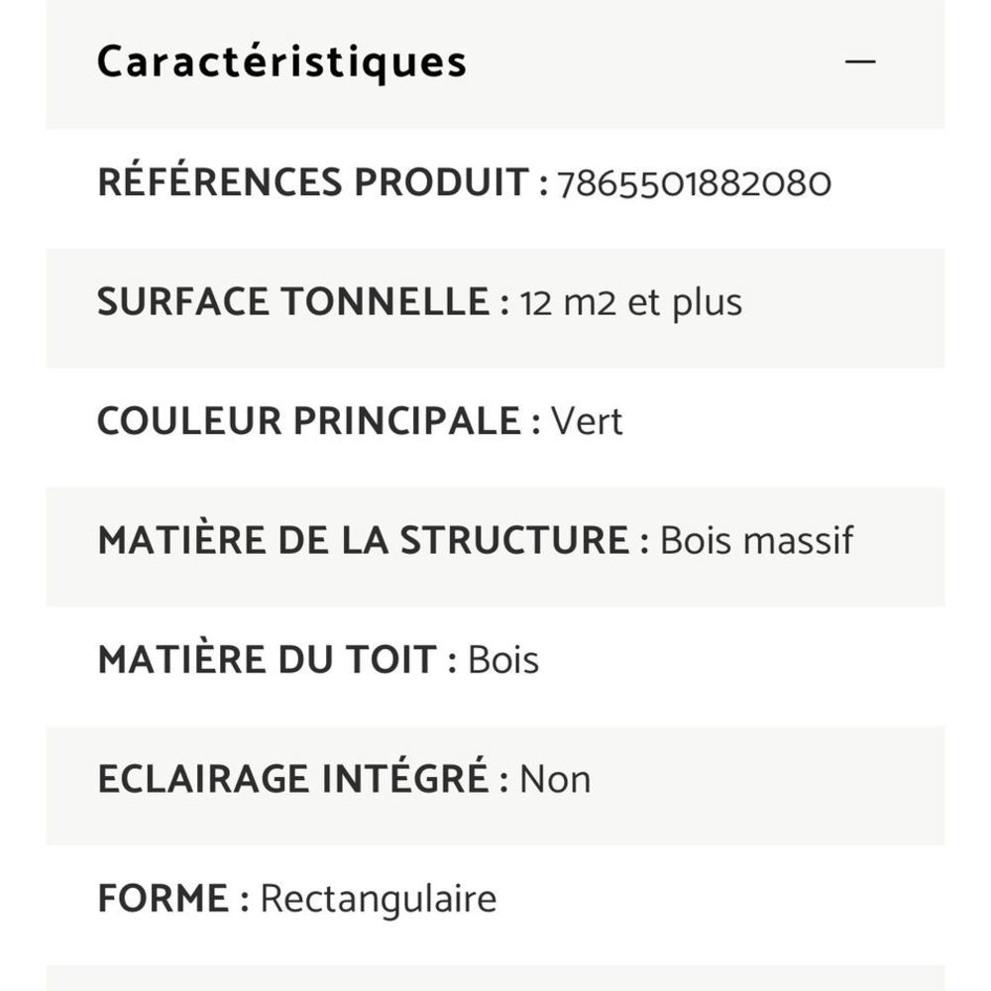The image size is (991, 991).
Task: Click the Caractéristiques section heading
Action: click(x=281, y=61)
